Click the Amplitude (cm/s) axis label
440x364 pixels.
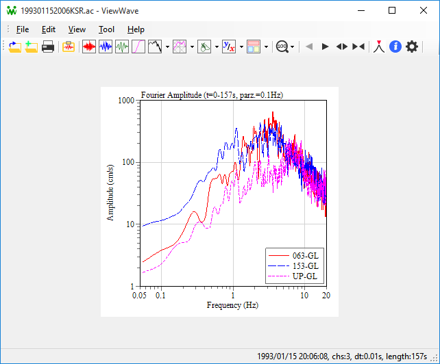pyautogui.click(x=110, y=193)
